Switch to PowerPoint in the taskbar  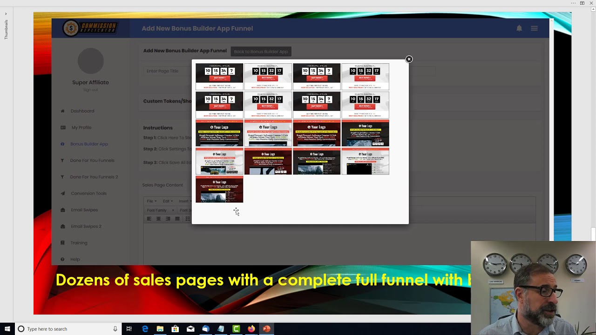click(x=266, y=329)
